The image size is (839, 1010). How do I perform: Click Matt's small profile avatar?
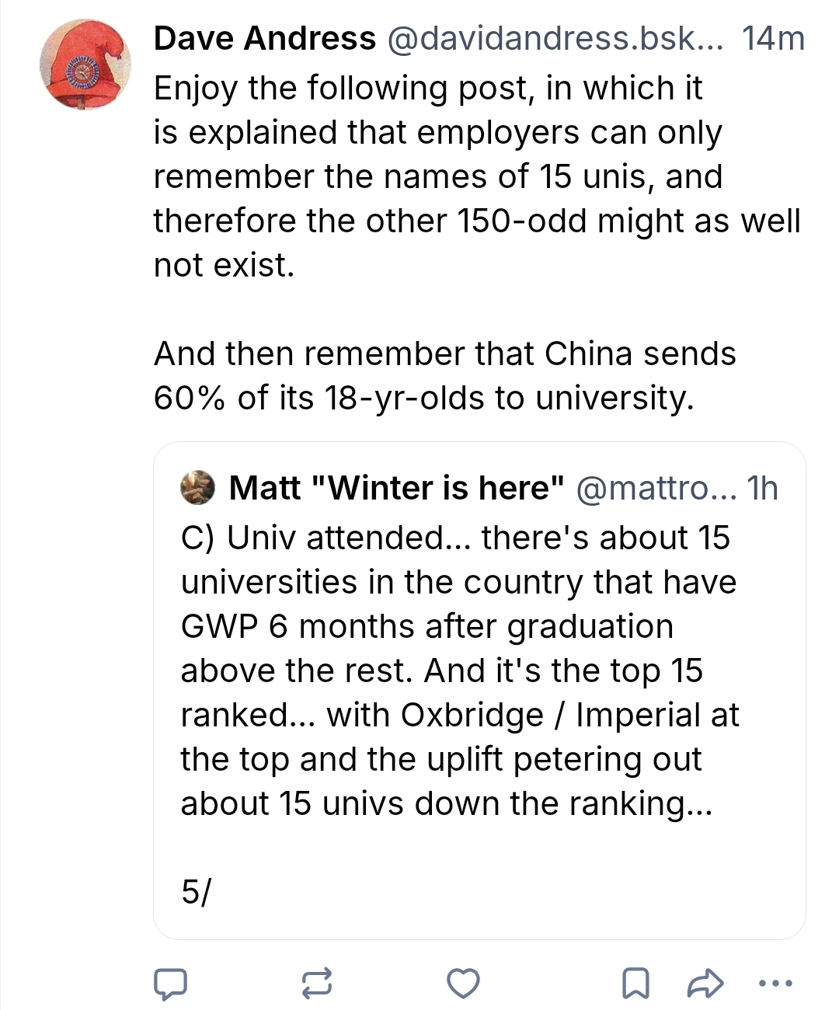point(197,488)
